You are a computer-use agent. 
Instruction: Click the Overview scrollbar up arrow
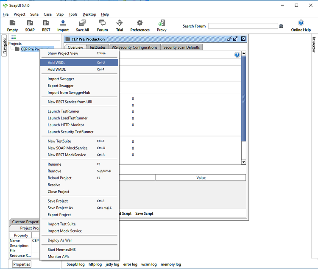coord(243,53)
